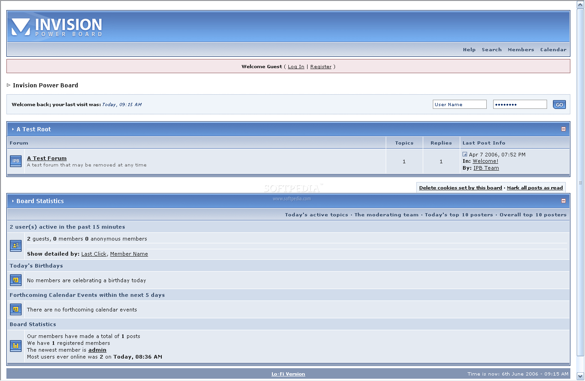
Task: Open the A Test Root category title
Action: click(34, 129)
